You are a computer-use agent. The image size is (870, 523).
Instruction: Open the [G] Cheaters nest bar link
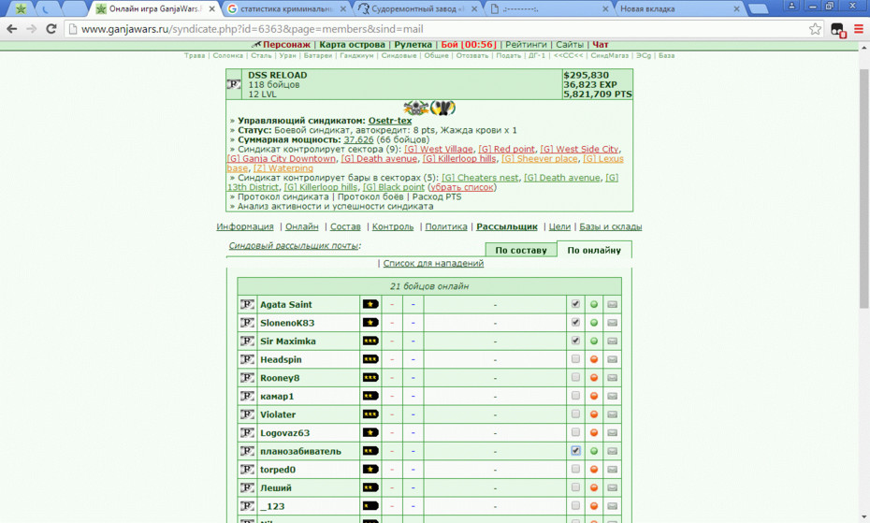[480, 178]
